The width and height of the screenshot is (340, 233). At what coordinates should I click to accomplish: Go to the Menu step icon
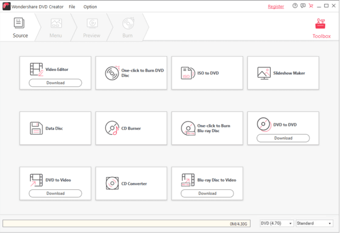(x=56, y=23)
